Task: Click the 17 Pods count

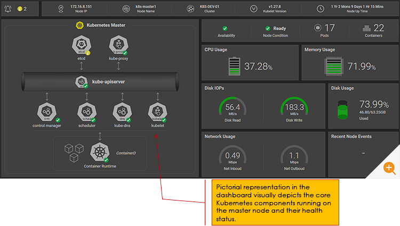Action: tap(330, 28)
